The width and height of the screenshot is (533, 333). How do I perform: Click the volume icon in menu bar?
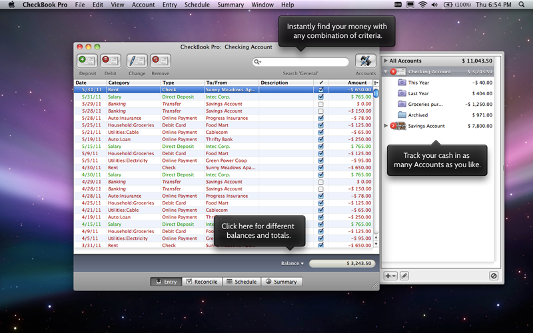coord(434,5)
